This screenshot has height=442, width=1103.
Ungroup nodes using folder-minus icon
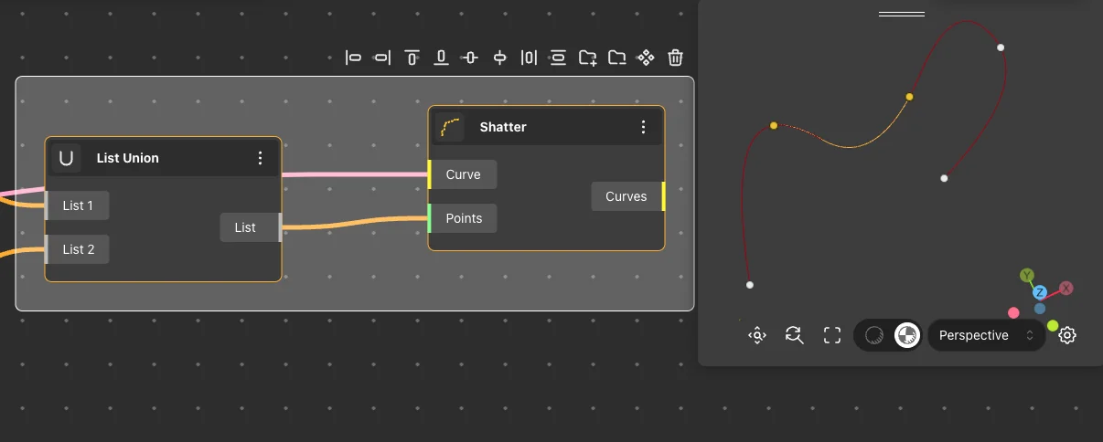tap(616, 58)
